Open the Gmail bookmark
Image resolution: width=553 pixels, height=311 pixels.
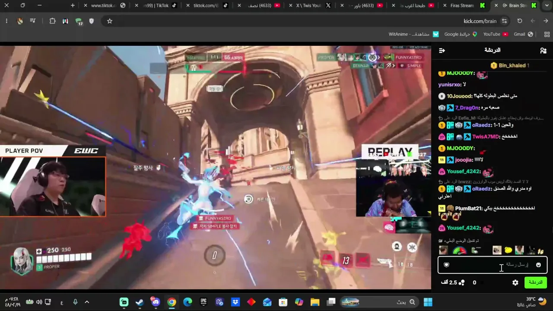pos(523,34)
